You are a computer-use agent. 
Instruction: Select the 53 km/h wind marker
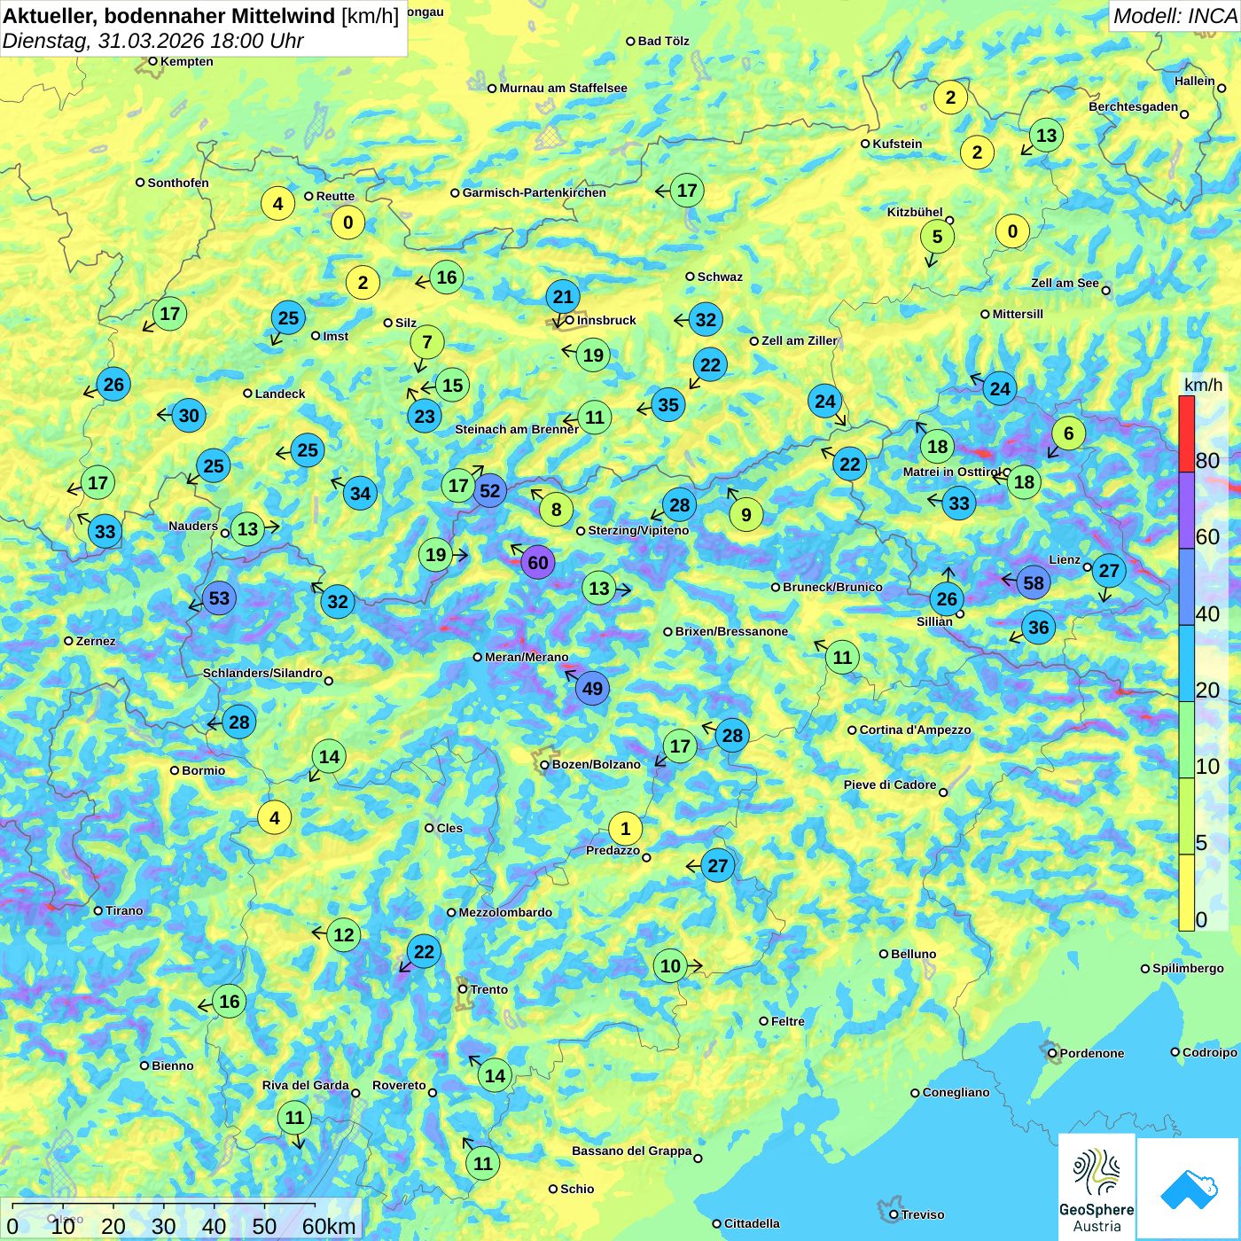(x=219, y=598)
